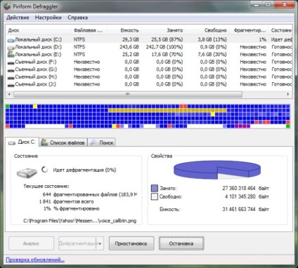Click the Идет дефрагментация (0%) status text

pos(84,170)
